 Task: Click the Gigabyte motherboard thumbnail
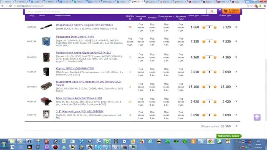[46, 57]
